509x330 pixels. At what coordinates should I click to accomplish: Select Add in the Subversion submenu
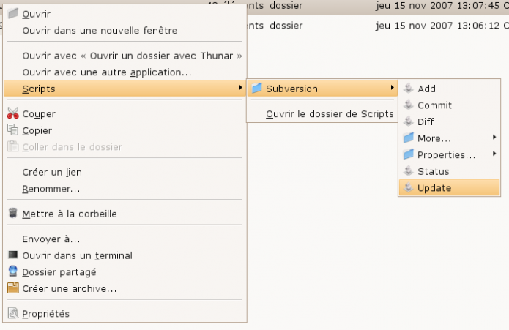(426, 89)
